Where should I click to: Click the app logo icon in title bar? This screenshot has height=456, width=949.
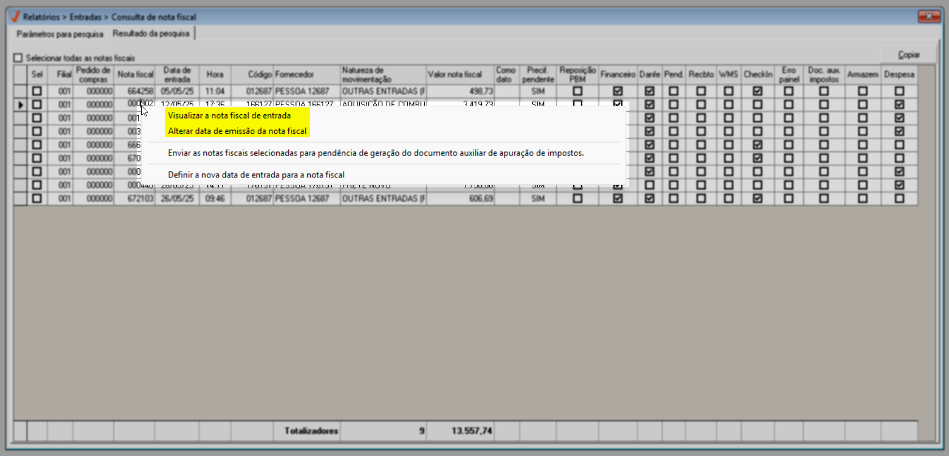point(15,17)
